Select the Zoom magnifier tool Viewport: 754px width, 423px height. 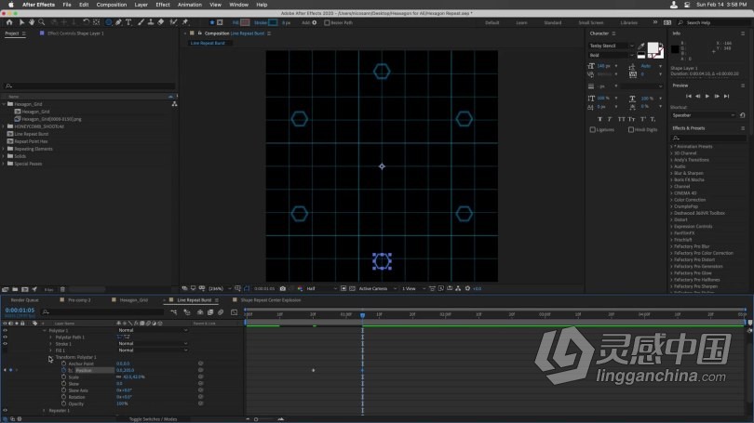42,22
